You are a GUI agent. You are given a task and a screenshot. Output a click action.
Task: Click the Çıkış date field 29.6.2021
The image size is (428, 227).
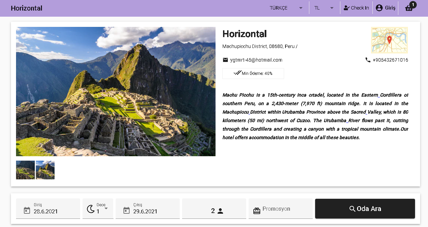[148, 209]
